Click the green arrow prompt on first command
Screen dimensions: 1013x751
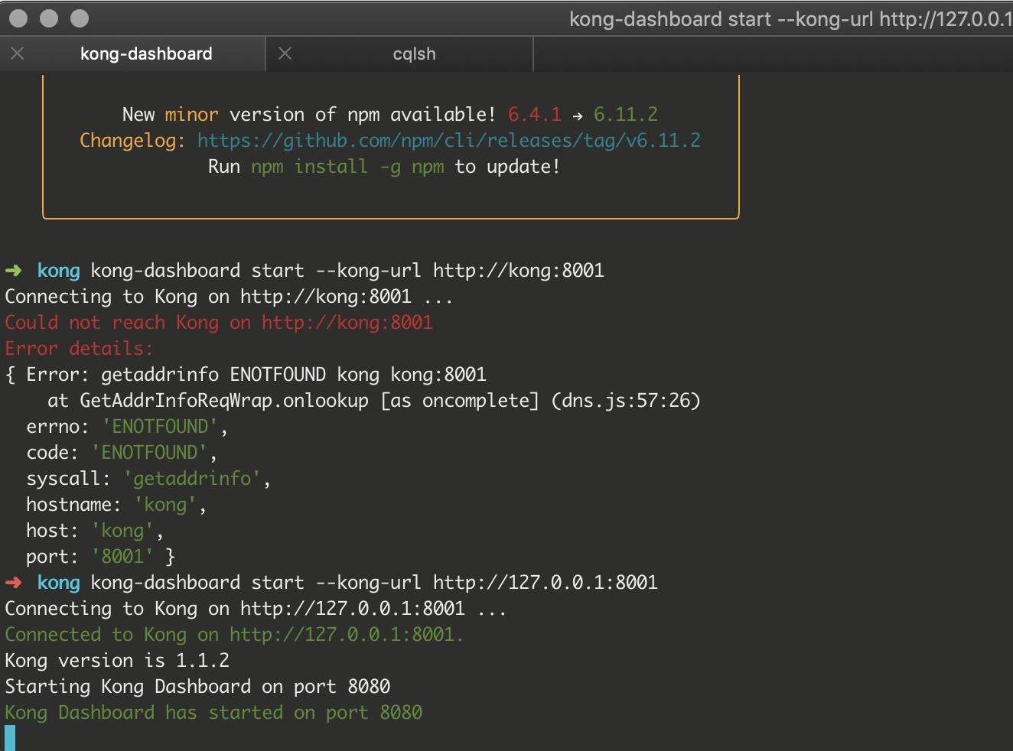click(14, 271)
